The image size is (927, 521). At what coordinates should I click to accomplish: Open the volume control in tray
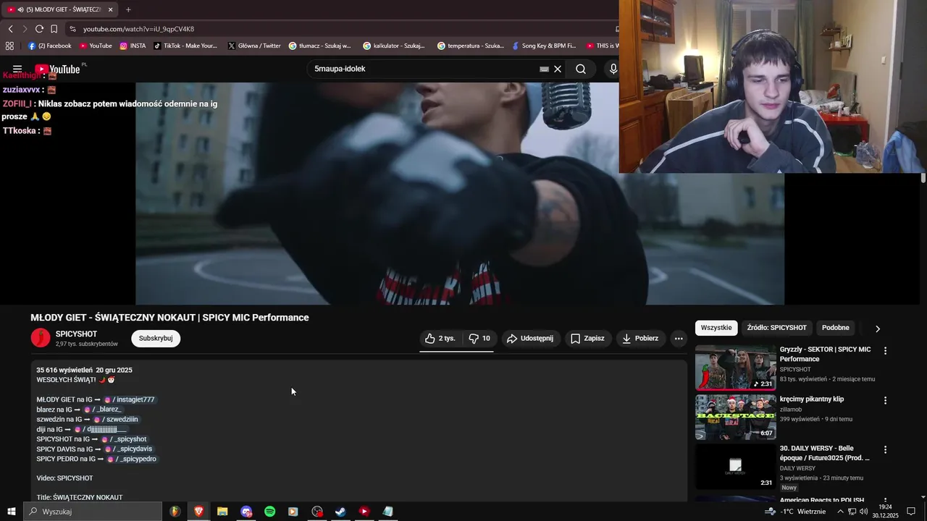[864, 512]
